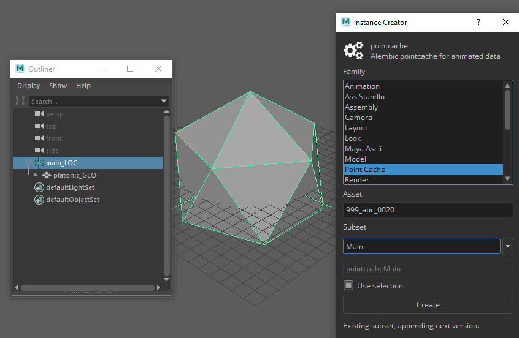Click the main_LOC locator icon

pos(39,163)
